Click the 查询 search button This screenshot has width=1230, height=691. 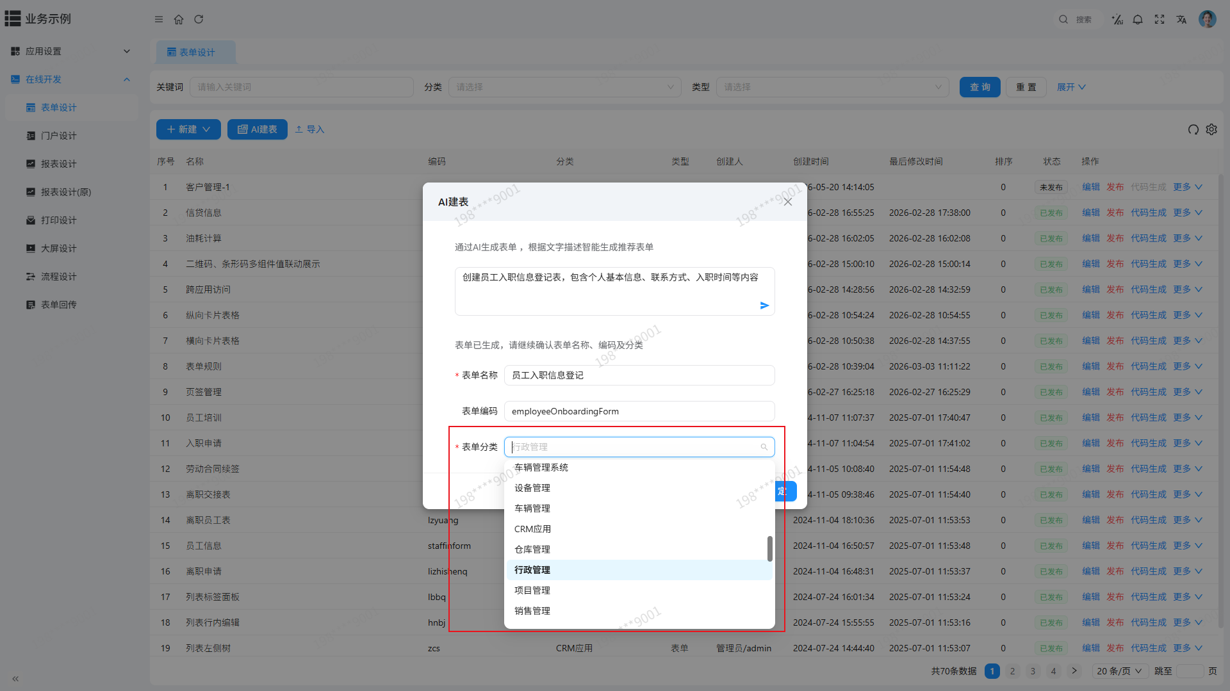pos(980,87)
